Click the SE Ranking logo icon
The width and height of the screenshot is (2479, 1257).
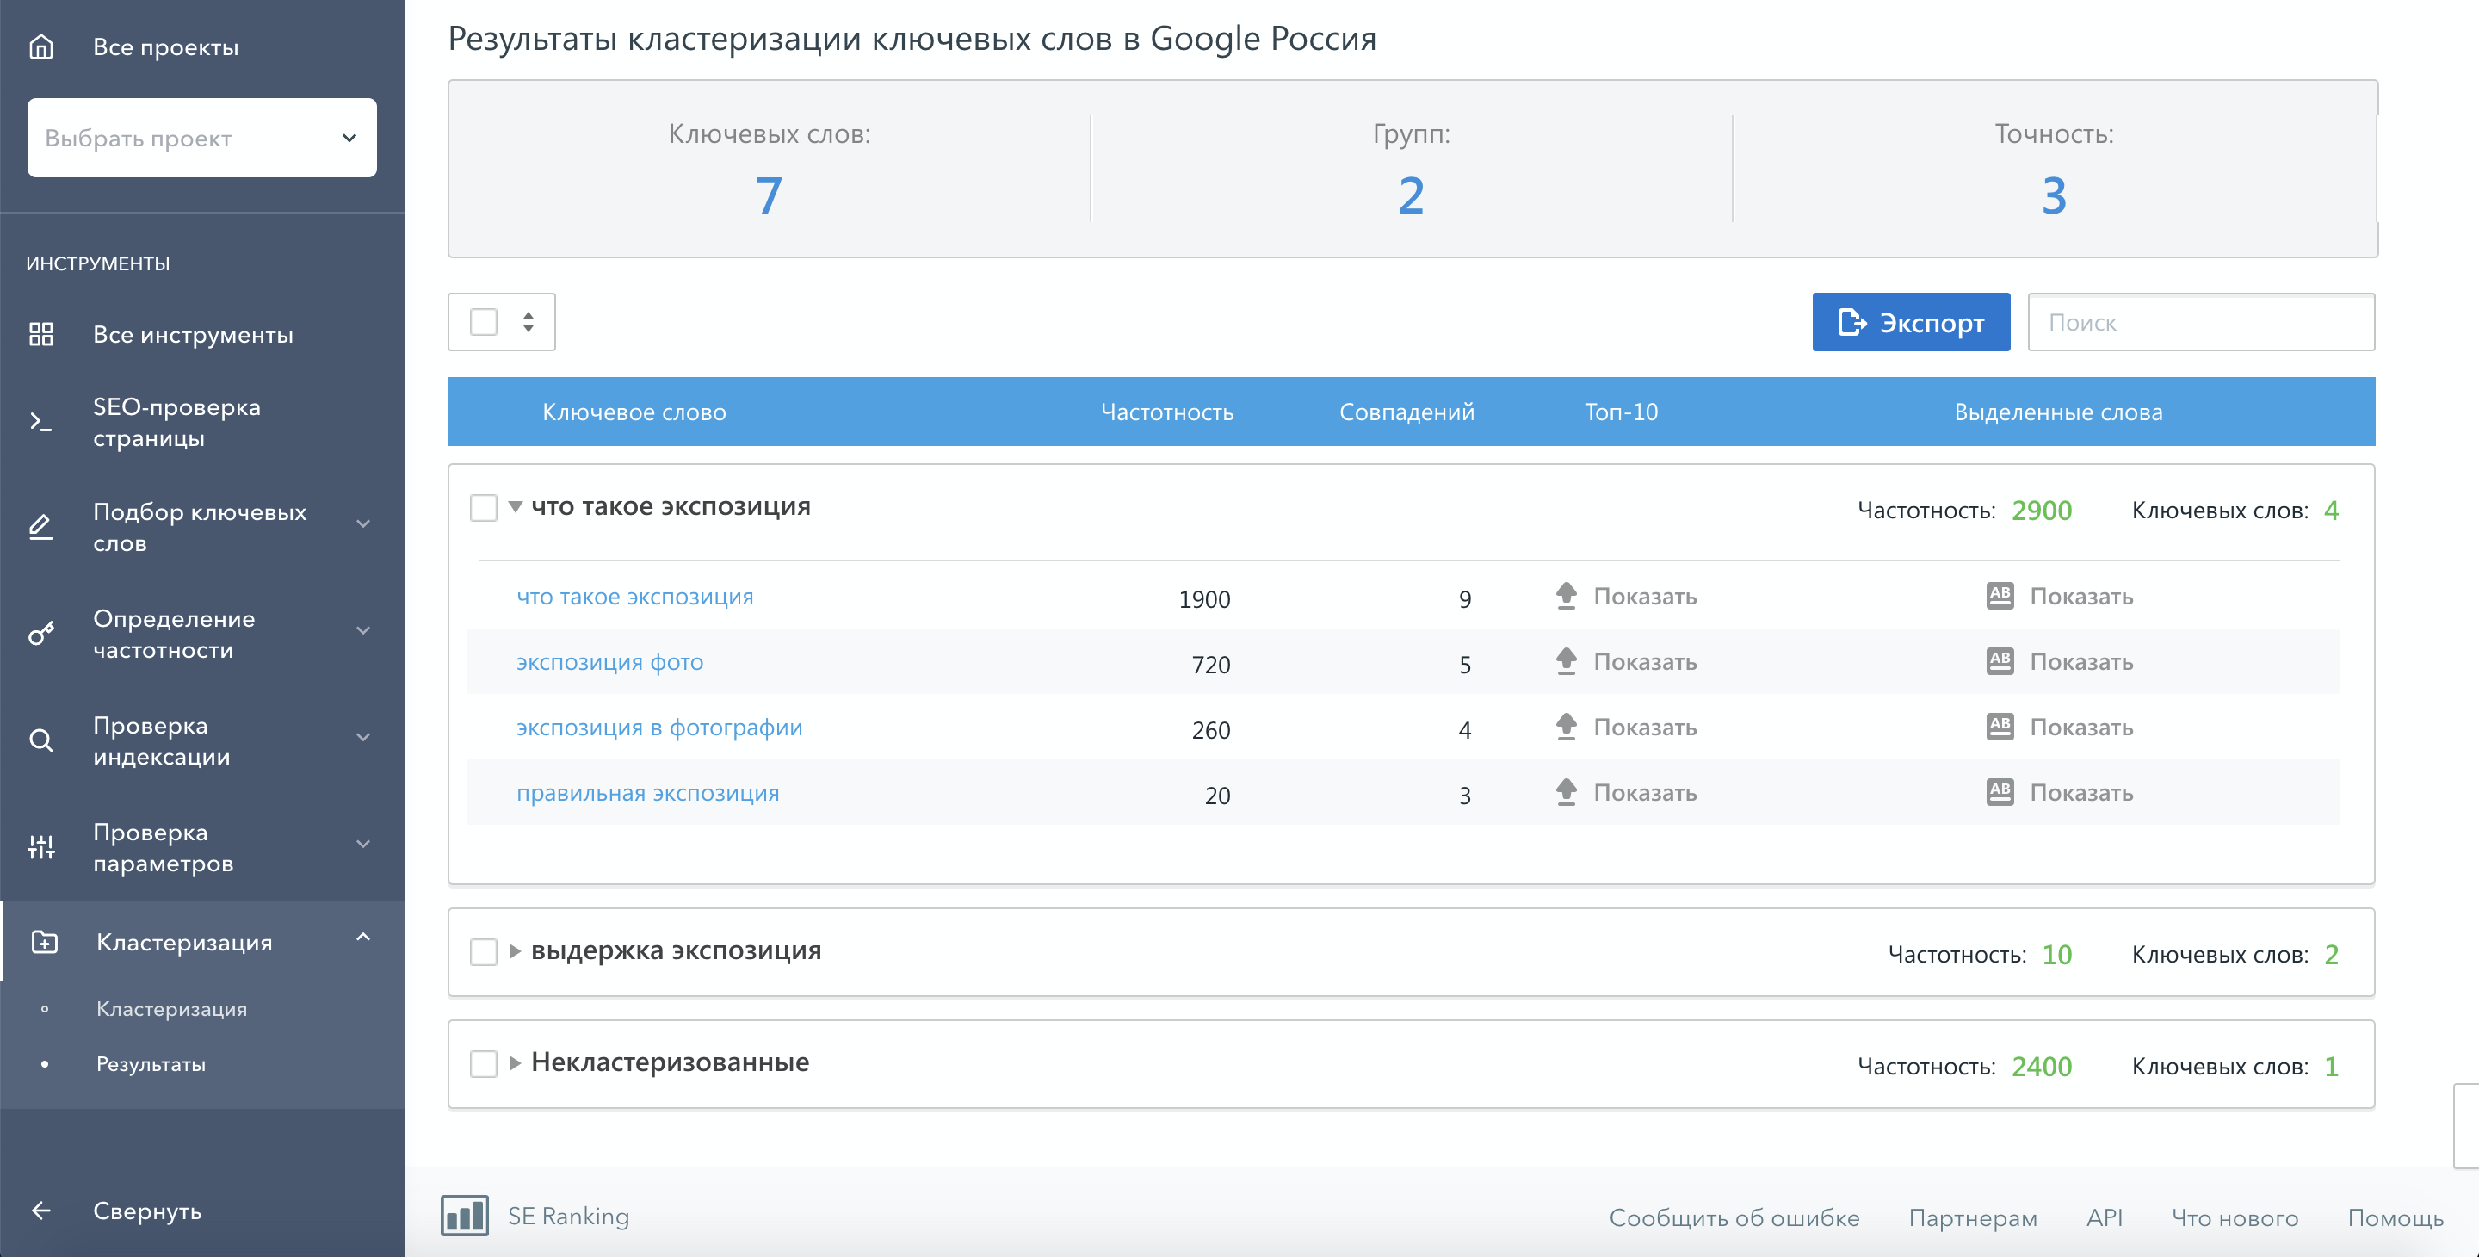coord(465,1216)
